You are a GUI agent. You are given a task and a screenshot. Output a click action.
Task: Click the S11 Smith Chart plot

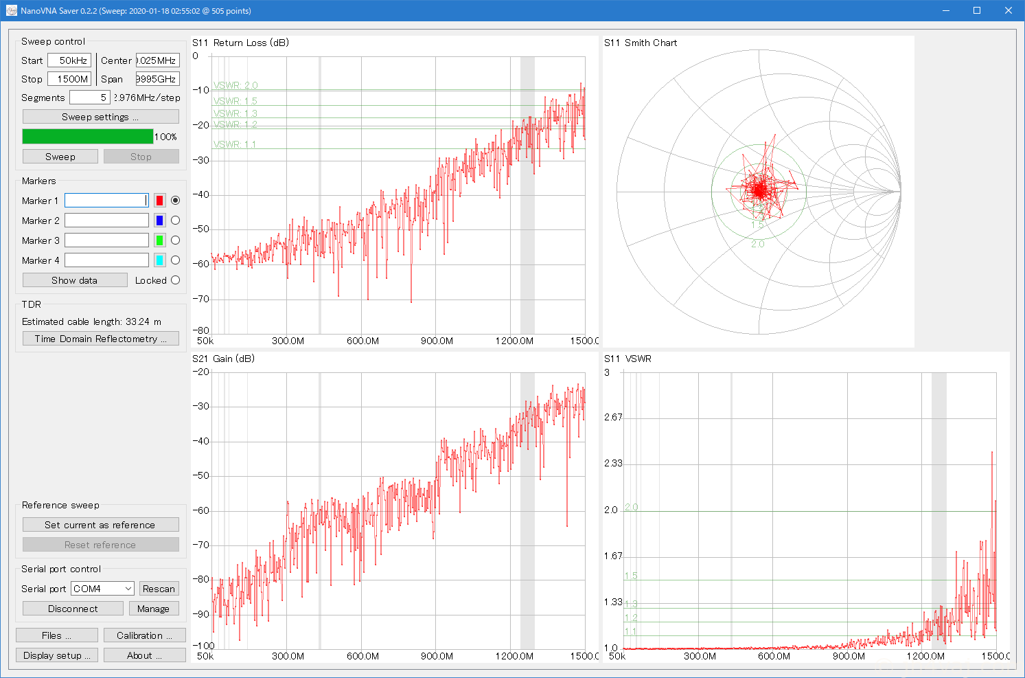click(x=759, y=192)
